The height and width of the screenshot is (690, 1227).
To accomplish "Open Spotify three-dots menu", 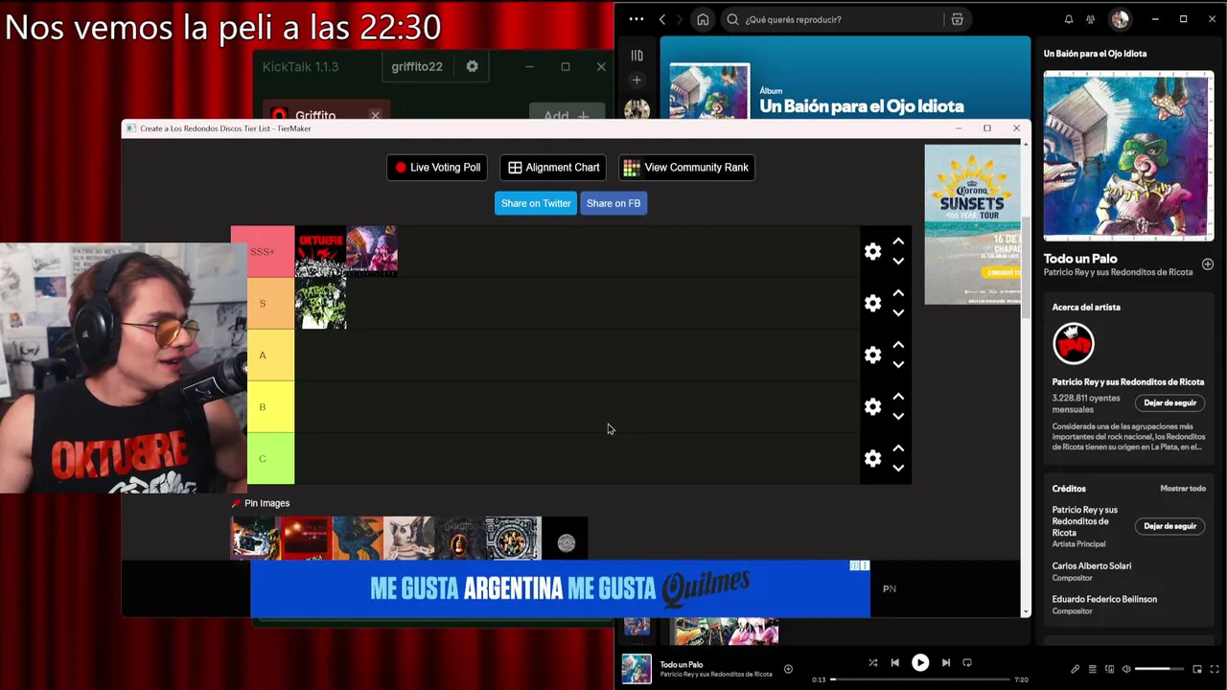I will pos(637,19).
